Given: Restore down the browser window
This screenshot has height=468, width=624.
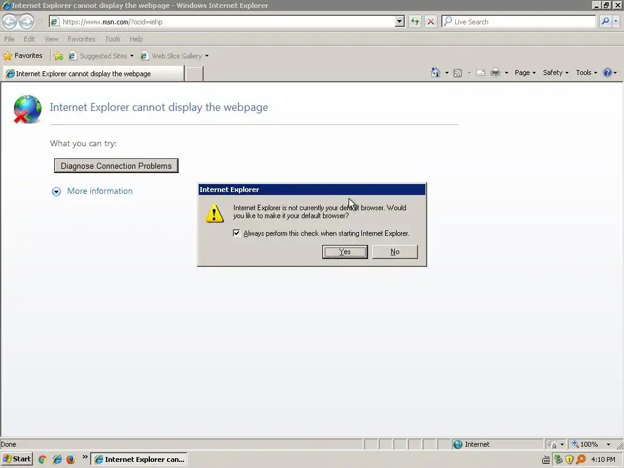Looking at the screenshot, I should (606, 5).
